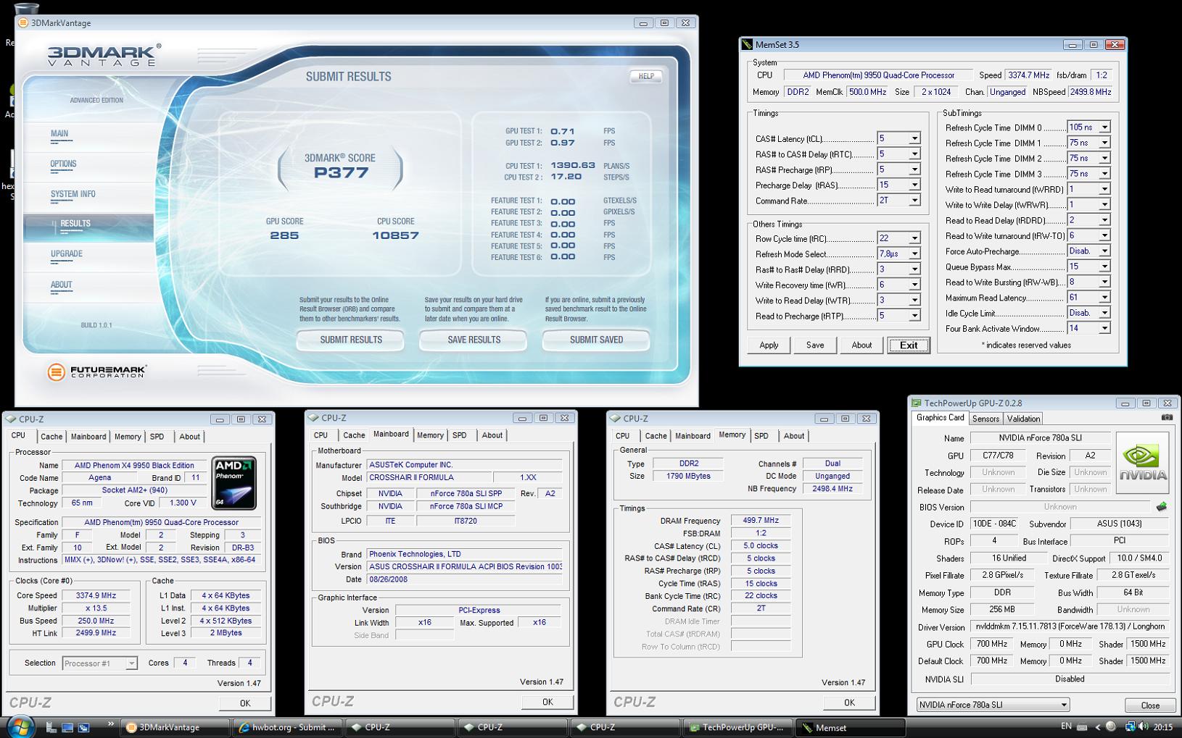This screenshot has width=1182, height=738.
Task: Click the NVIDIA logo in GPU-Z
Action: click(1142, 464)
